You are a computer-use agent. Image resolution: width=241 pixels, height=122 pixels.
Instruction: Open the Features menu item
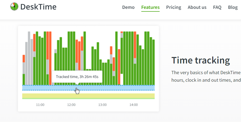click(150, 7)
